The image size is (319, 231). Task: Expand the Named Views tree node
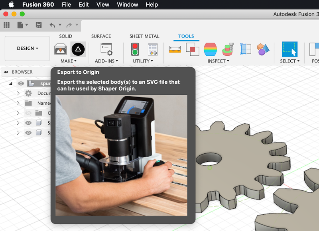[18, 103]
